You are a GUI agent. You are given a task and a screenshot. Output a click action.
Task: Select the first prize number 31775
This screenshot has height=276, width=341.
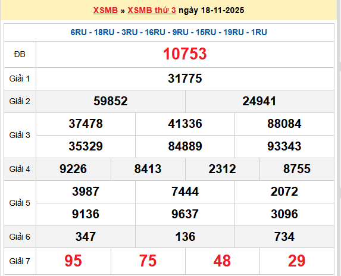click(x=185, y=79)
